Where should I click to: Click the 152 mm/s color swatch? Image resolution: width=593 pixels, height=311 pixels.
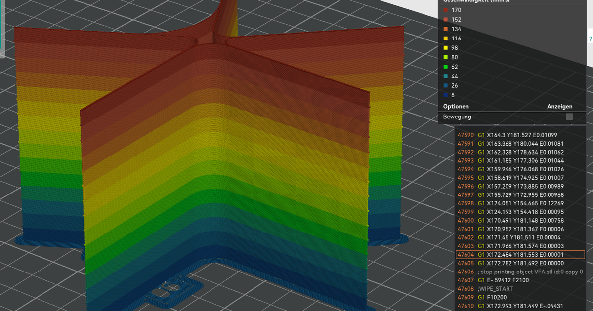coord(445,20)
